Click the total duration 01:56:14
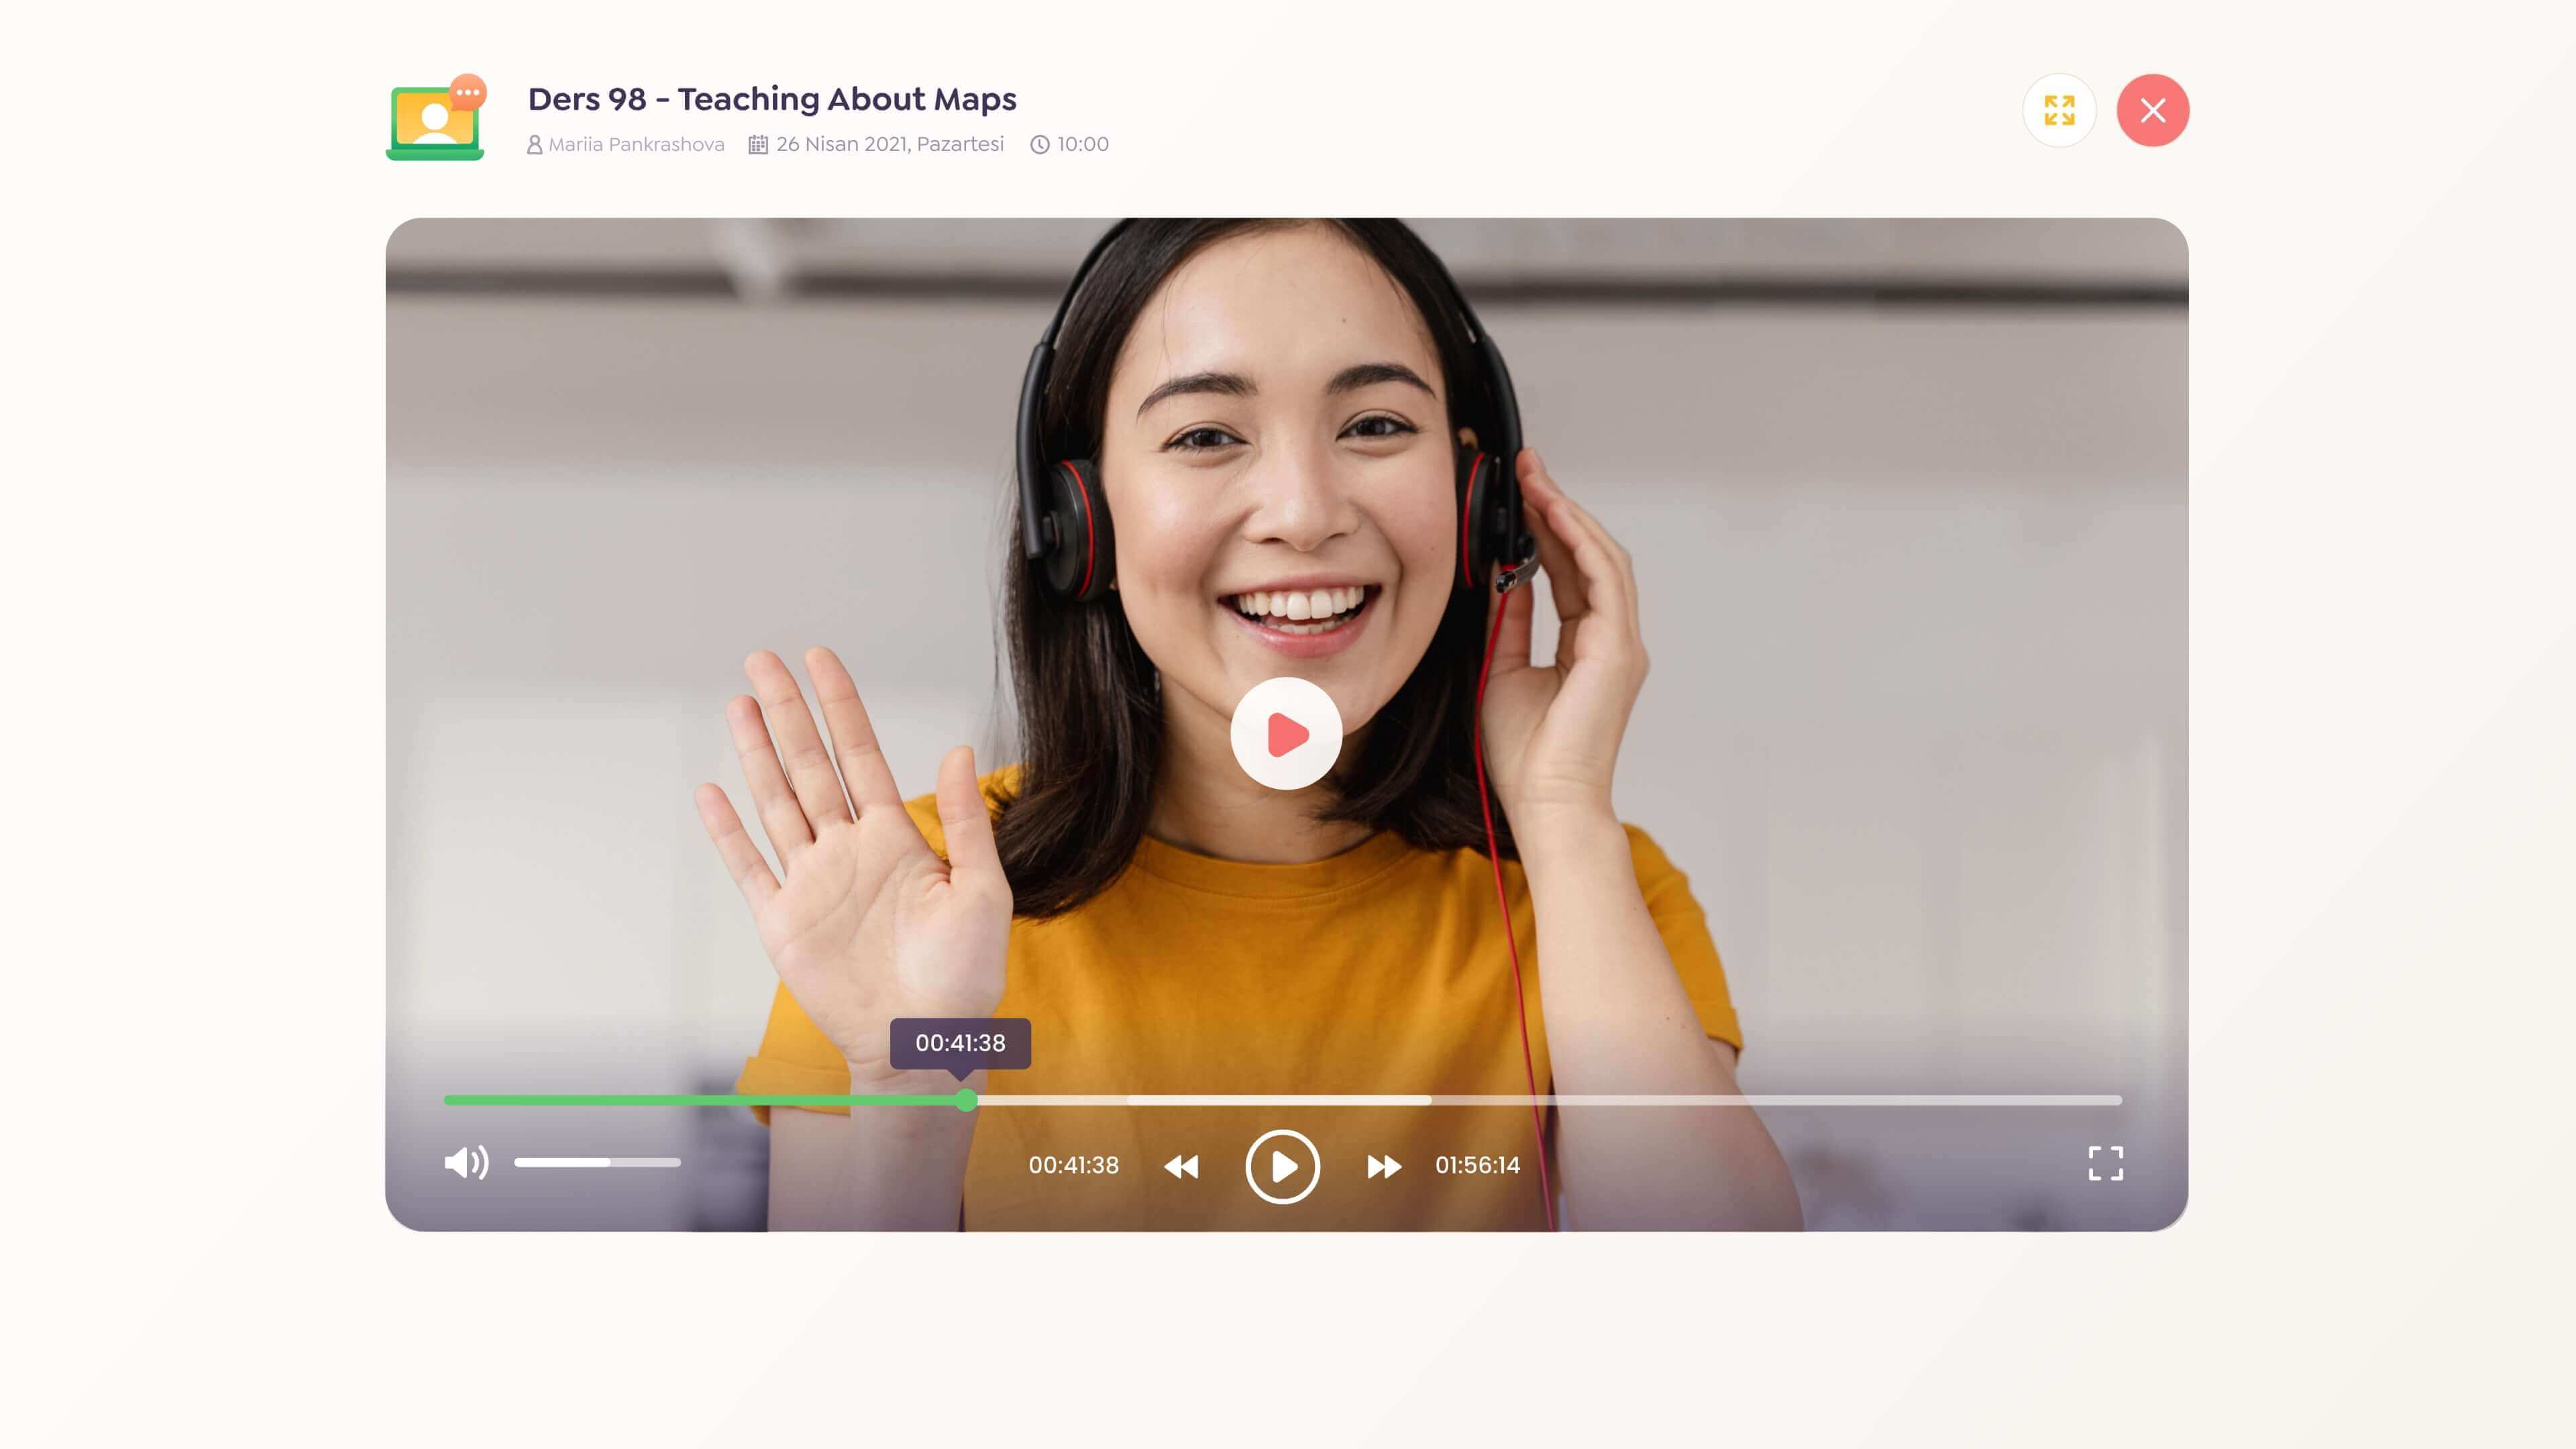The height and width of the screenshot is (1449, 2576). [1477, 1165]
